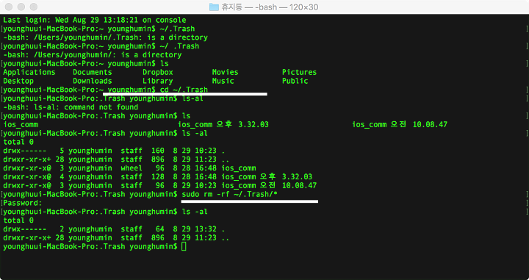This screenshot has width=529, height=280.
Task: Click the 'Last login: Wed Aug 29 13:18:21' line
Action: 95,20
